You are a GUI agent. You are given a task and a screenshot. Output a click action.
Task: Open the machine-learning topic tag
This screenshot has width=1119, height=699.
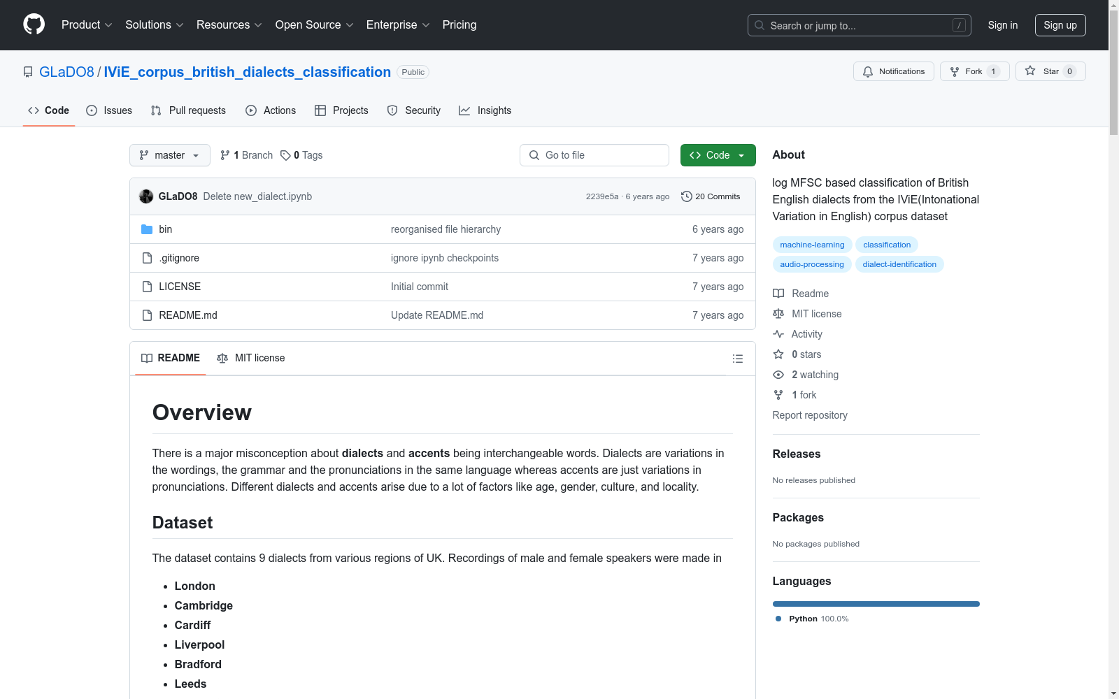point(812,245)
